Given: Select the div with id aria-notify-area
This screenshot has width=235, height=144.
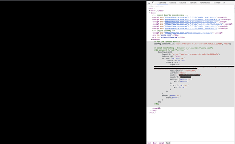Looking at the screenshot, I should coord(169,37).
